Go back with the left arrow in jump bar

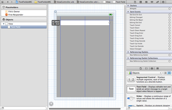(7, 2)
